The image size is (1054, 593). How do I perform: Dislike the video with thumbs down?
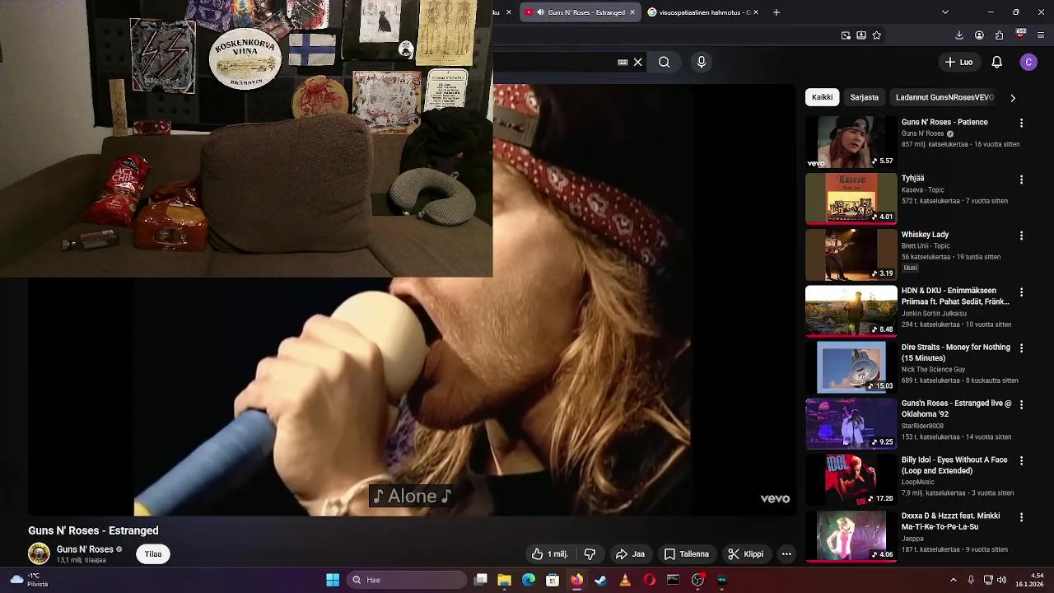[x=590, y=554]
